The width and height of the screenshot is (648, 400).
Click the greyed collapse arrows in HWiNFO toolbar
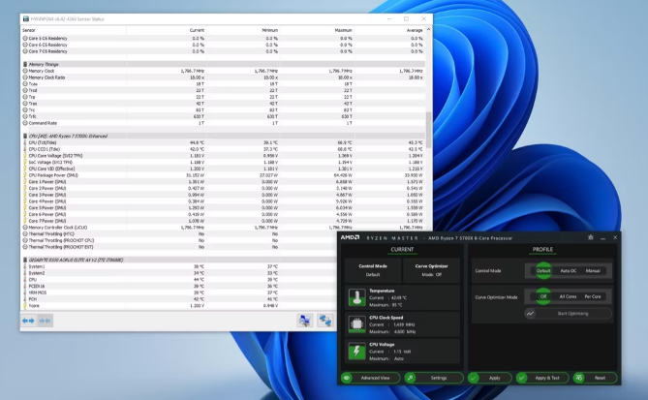pos(45,321)
